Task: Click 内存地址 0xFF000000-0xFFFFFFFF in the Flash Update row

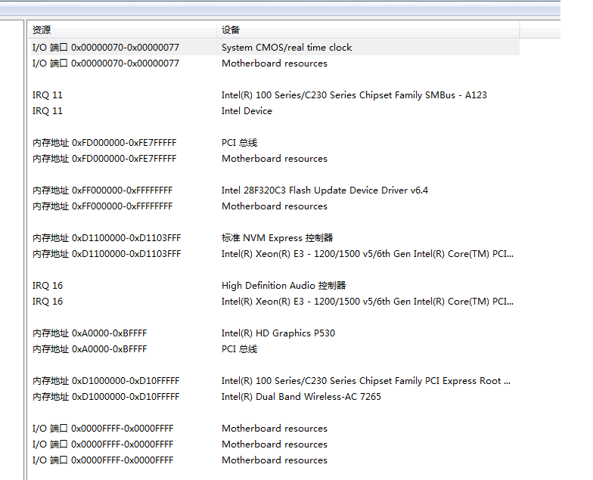Action: point(103,190)
